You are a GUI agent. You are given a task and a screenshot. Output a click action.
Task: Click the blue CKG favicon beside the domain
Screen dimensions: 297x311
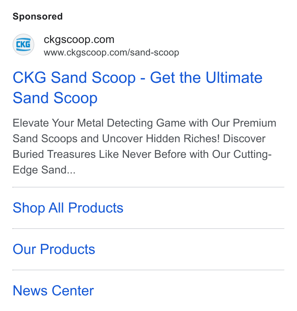coord(23,45)
